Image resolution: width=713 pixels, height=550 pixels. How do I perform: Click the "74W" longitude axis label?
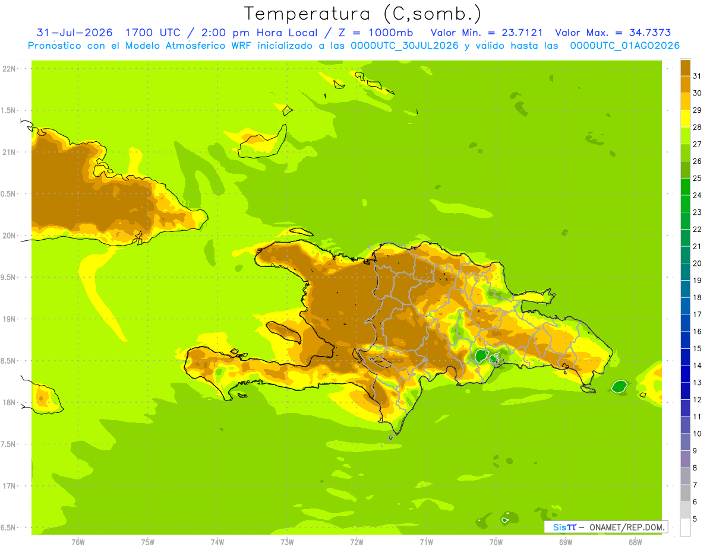217,542
